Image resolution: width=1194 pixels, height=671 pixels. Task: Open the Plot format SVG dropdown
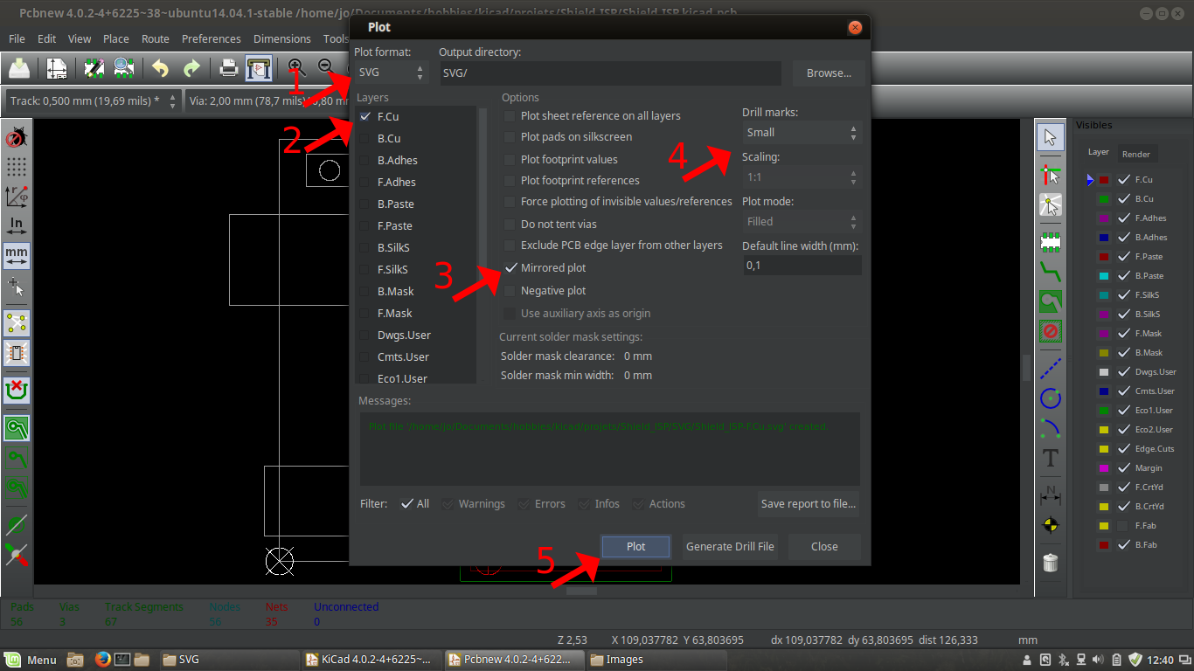(x=391, y=73)
